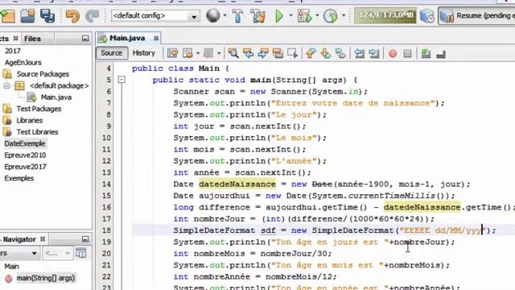Select the Epreuve2010 project

[25, 155]
